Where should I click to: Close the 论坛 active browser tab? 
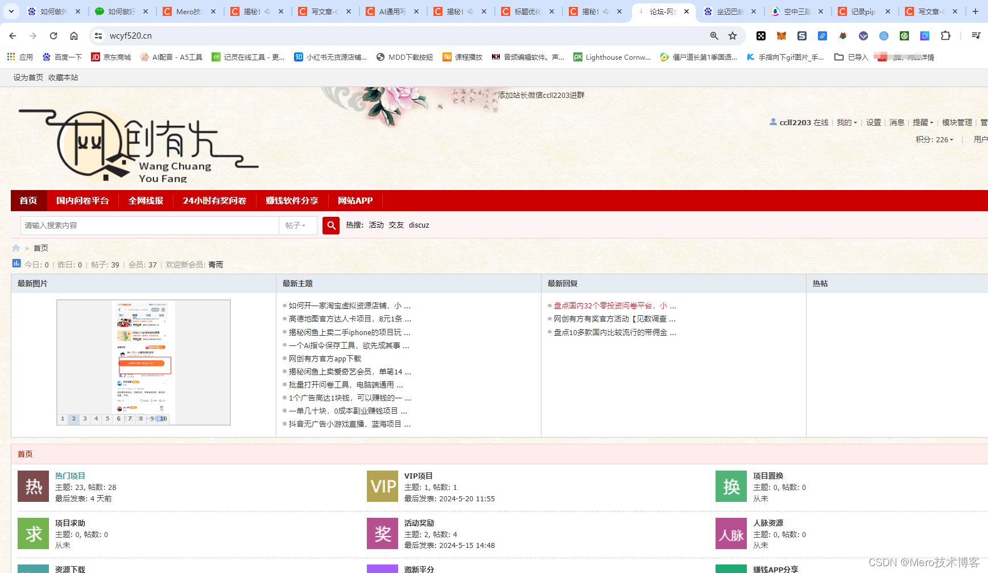pos(687,11)
